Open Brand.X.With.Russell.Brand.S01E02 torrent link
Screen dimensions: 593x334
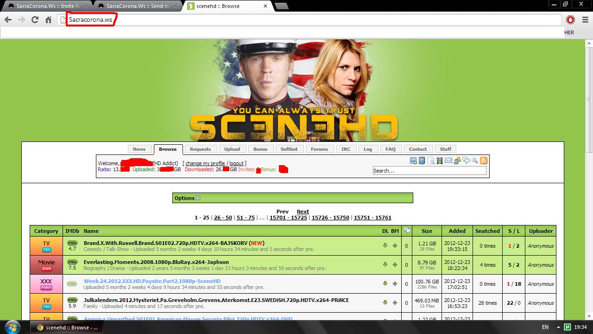[166, 243]
